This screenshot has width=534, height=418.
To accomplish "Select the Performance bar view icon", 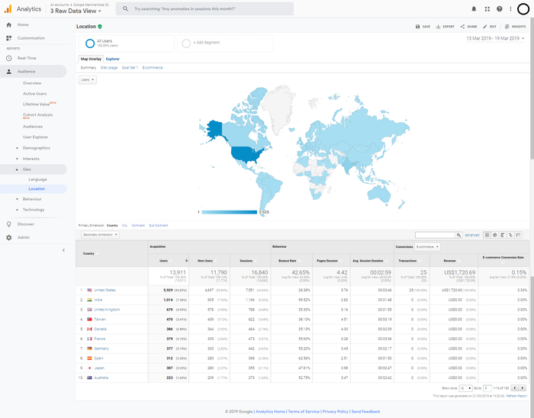I will 503,235.
